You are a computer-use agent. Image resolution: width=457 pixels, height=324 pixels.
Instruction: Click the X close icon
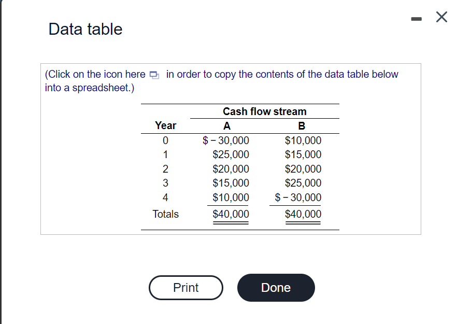click(x=441, y=17)
